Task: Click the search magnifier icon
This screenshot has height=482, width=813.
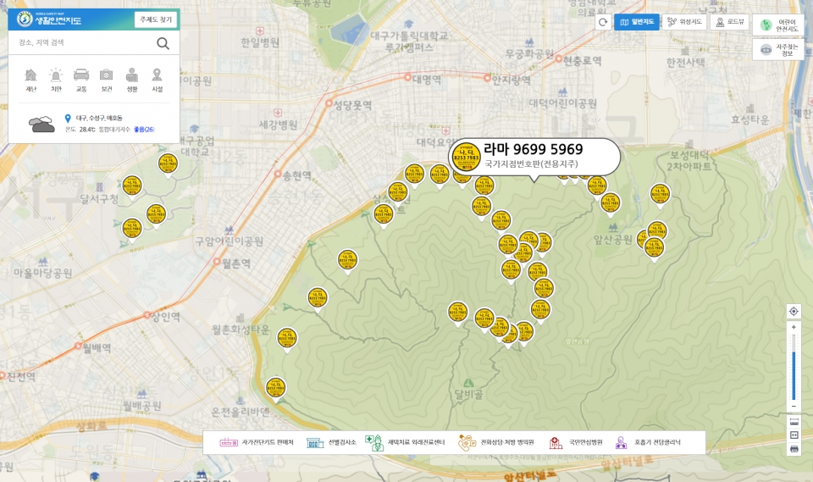Action: pos(163,43)
